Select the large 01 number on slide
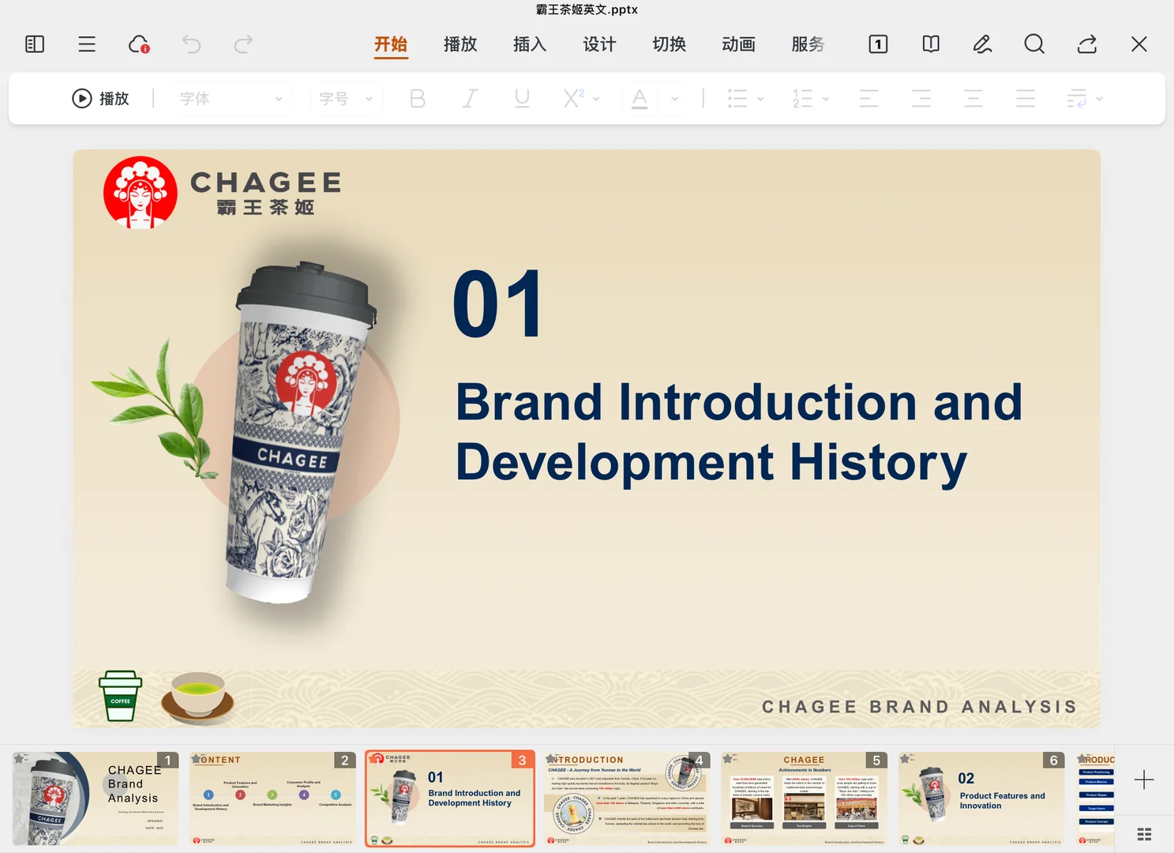Viewport: 1174px width, 853px height. coord(498,305)
